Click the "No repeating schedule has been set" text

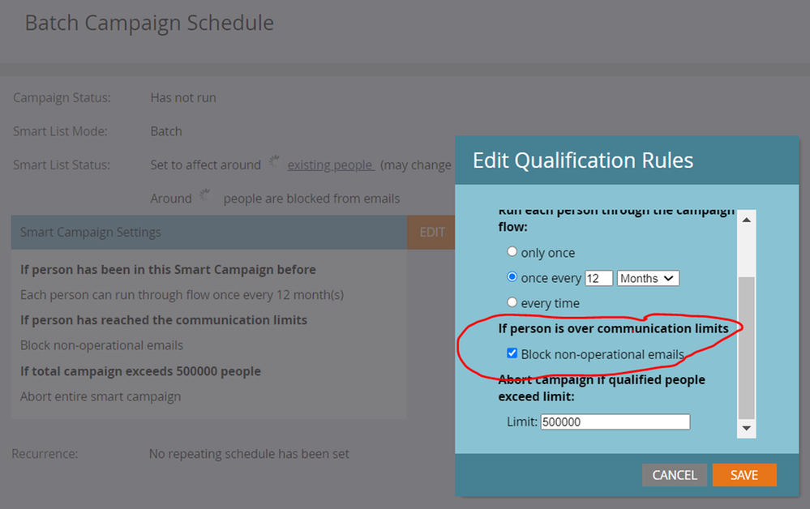tap(249, 454)
